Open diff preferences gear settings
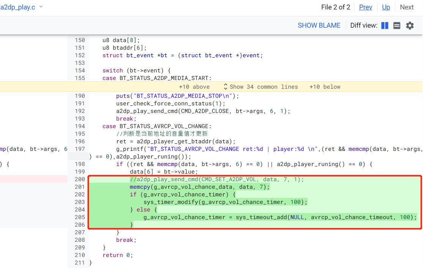This screenshot has height=268, width=423. pos(410,26)
